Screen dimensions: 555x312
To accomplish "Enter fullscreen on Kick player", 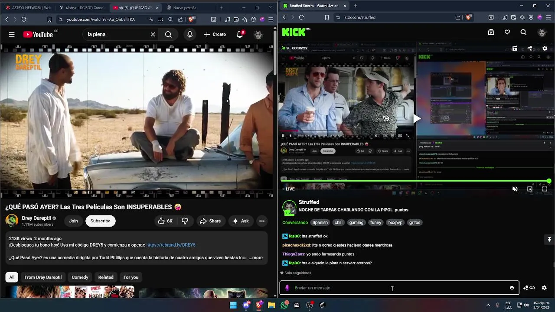I will [x=545, y=189].
